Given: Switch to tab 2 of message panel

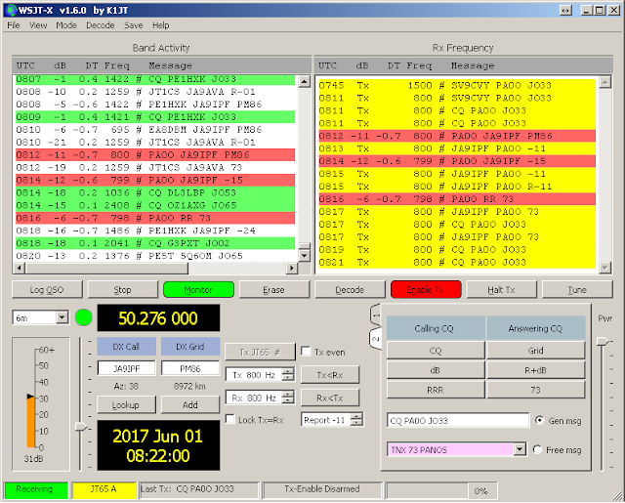Looking at the screenshot, I should tap(375, 339).
